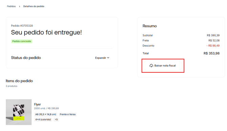The width and height of the screenshot is (227, 131).
Task: Click the Itens do pedido heading
Action: click(19, 81)
